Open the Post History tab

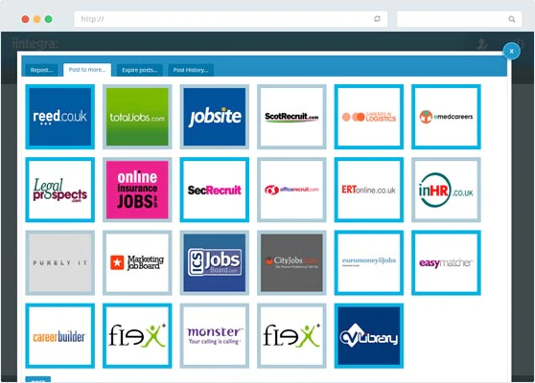point(191,70)
